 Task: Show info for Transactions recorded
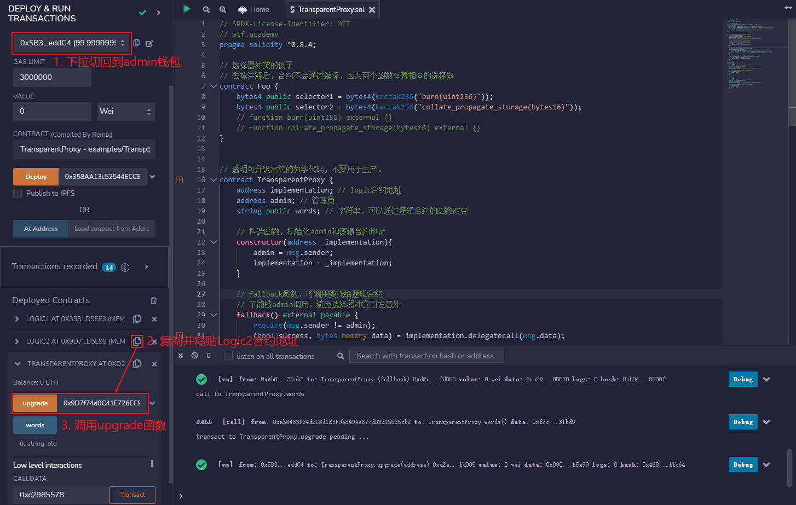[125, 267]
